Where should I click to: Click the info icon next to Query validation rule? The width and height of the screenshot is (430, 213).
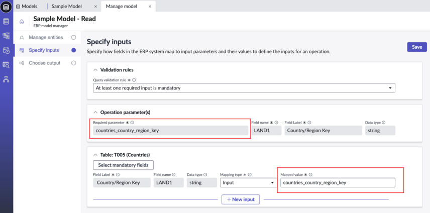point(134,80)
